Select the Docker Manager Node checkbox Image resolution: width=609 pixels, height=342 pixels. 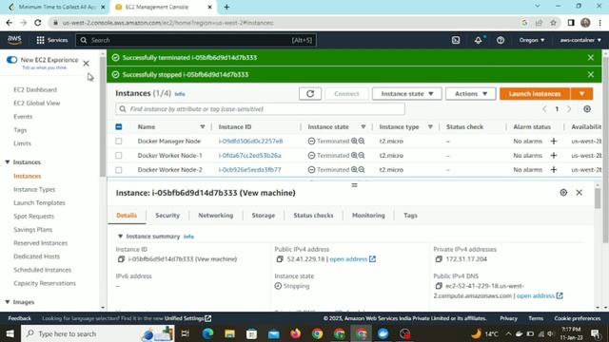pyautogui.click(x=119, y=142)
